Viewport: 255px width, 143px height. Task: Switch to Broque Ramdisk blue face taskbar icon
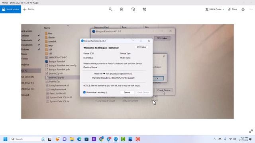[x=116, y=139]
